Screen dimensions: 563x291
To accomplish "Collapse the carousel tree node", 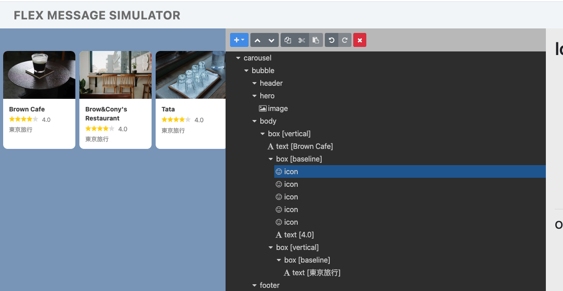I will 238,58.
